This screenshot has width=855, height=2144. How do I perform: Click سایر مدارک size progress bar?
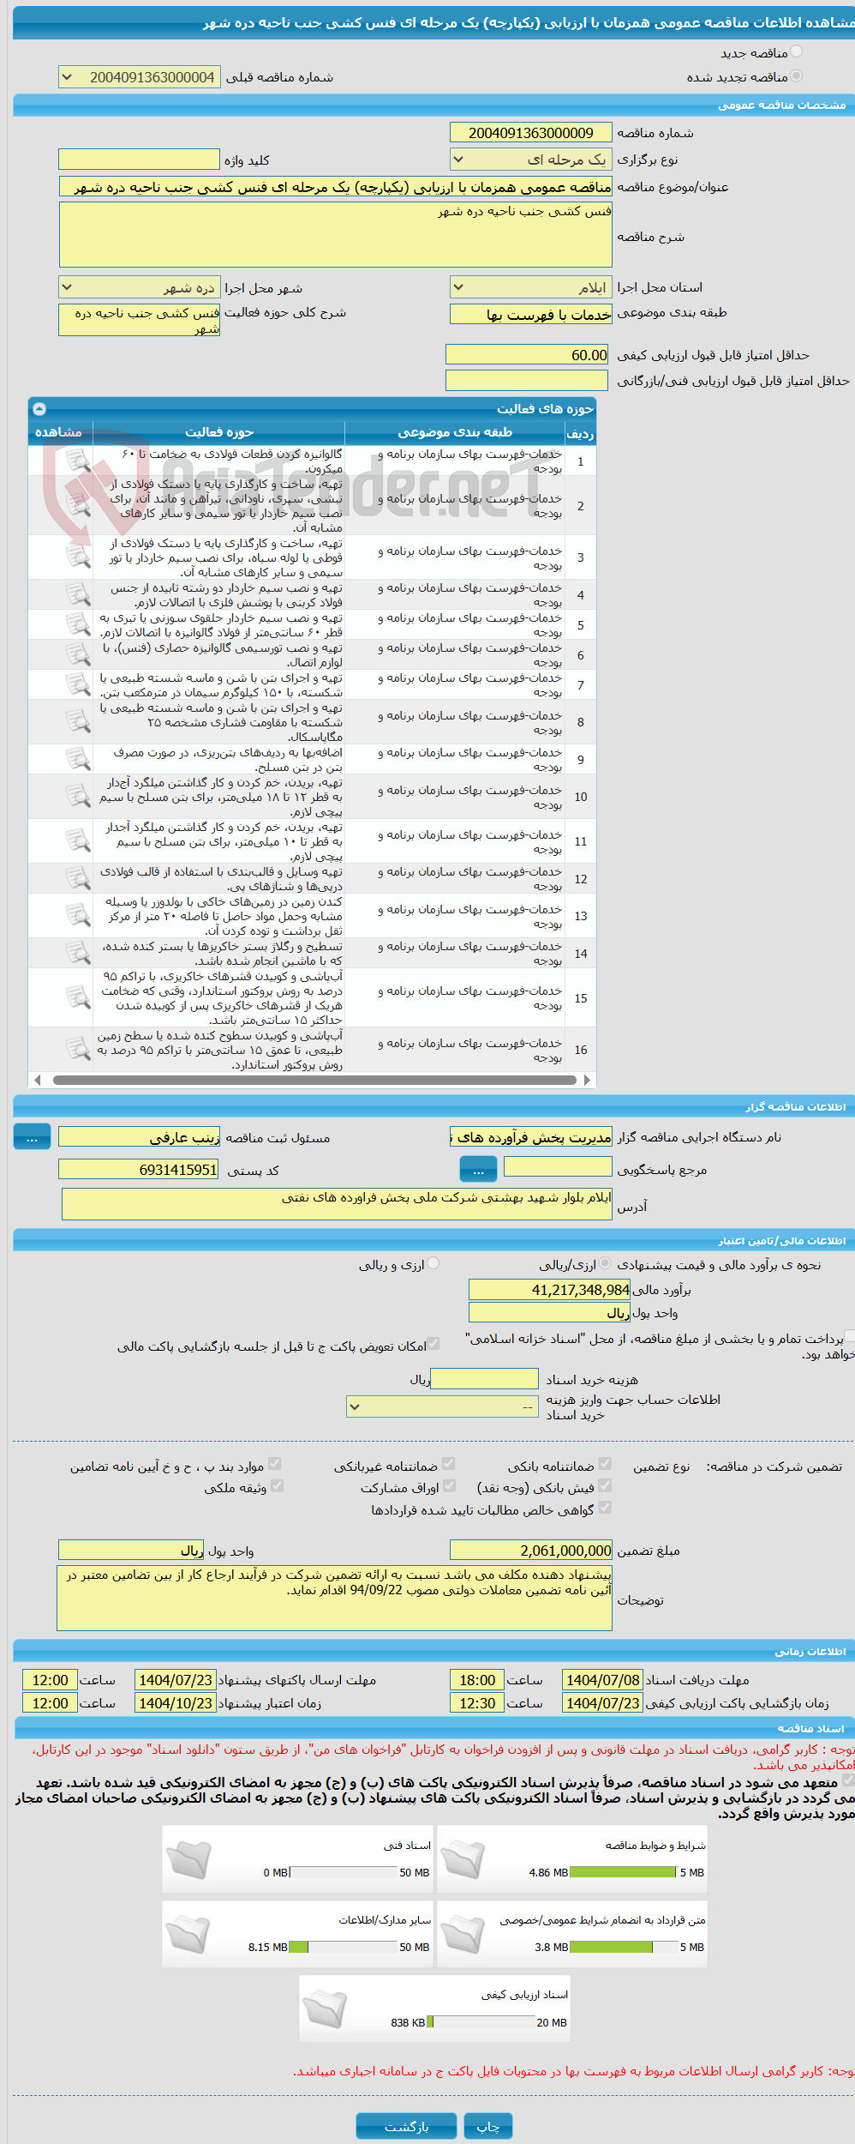click(343, 1947)
